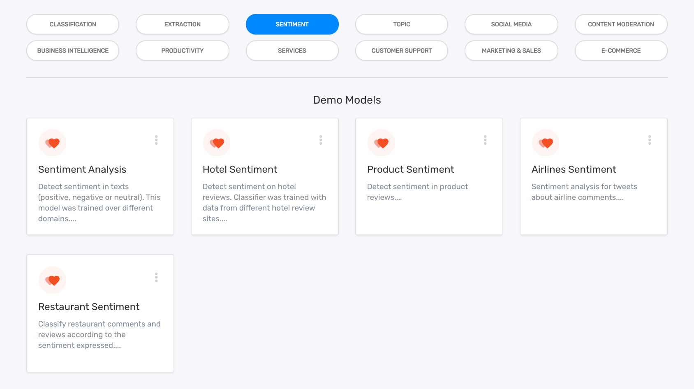Open the Airlines Sentiment three-dot menu
The width and height of the screenshot is (694, 389).
(x=650, y=140)
